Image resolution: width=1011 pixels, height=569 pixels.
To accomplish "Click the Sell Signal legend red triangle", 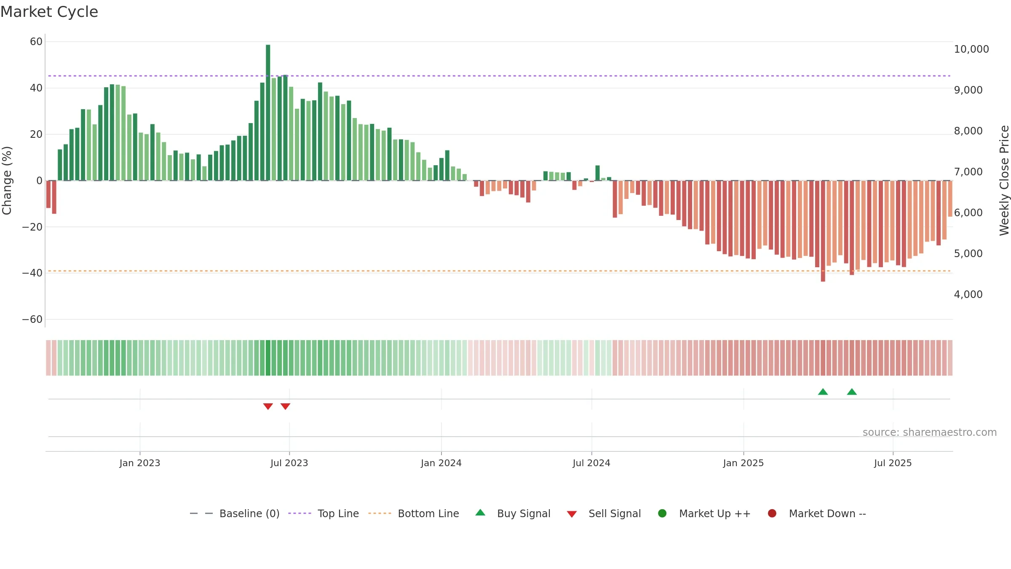I will tap(572, 514).
